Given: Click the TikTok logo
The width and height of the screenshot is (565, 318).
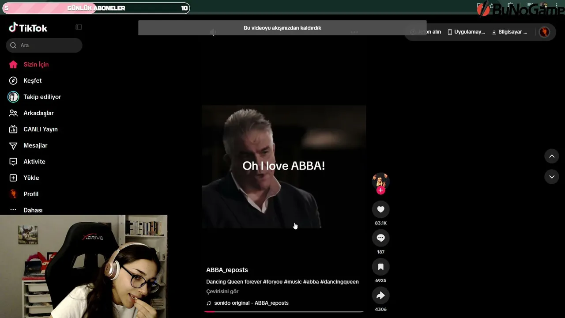Looking at the screenshot, I should point(28,28).
